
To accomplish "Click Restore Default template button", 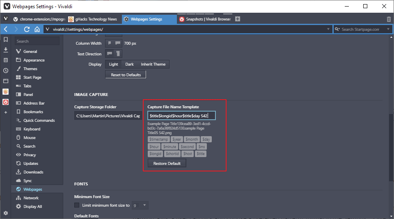I will click(x=167, y=164).
